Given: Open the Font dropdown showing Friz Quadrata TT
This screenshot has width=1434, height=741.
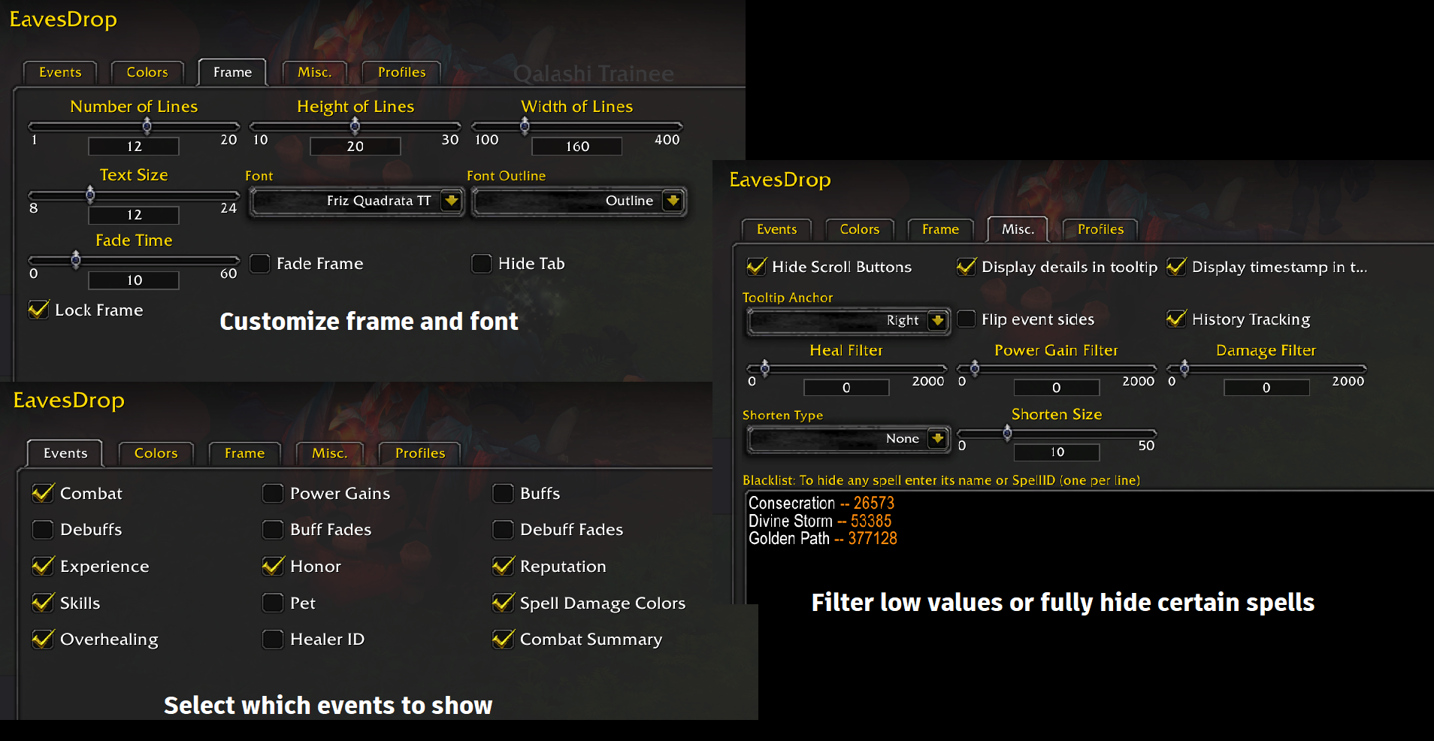Looking at the screenshot, I should (x=451, y=201).
